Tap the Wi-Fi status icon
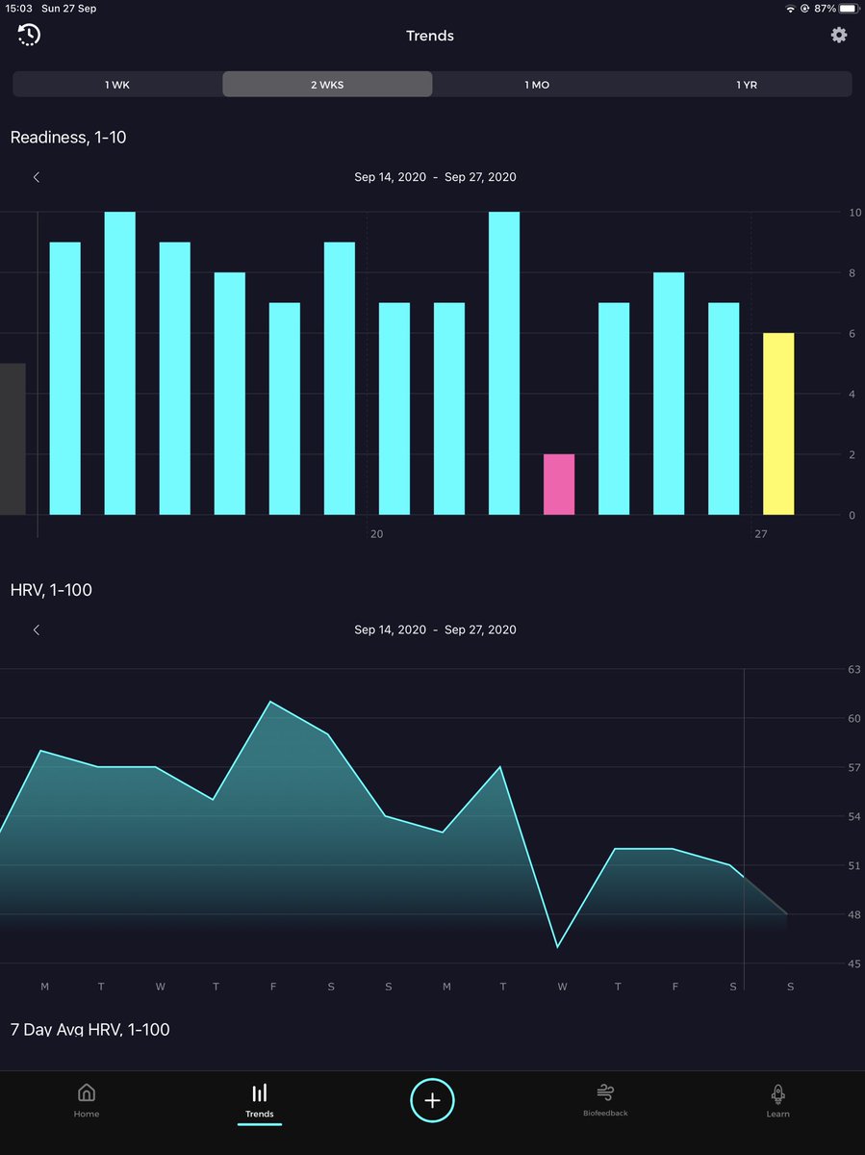865x1155 pixels. pos(792,9)
